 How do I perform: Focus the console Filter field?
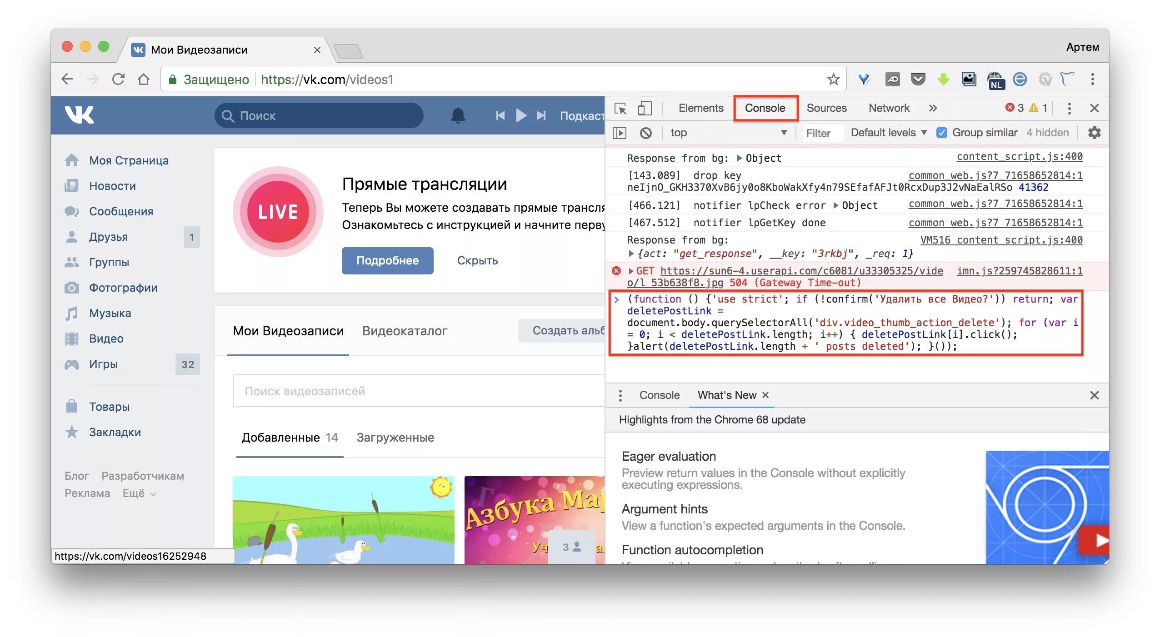[x=823, y=133]
